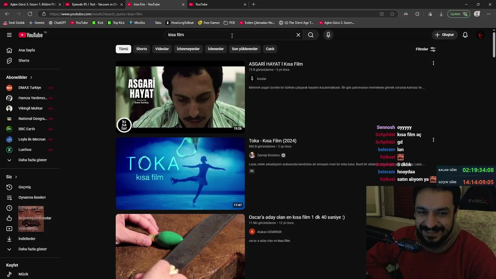Select the Canlı filter chip
The image size is (496, 279).
coord(270,49)
